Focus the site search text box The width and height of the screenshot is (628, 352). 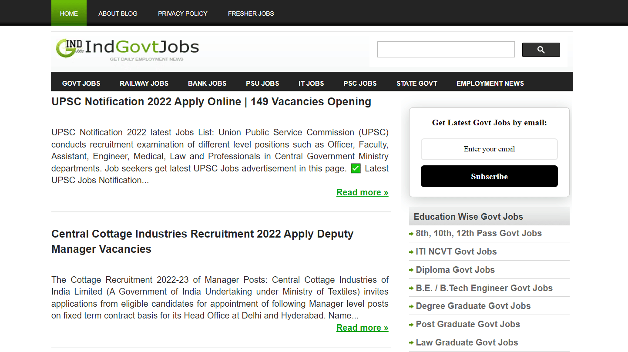(x=446, y=50)
